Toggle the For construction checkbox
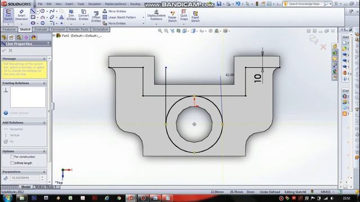 tap(12, 157)
